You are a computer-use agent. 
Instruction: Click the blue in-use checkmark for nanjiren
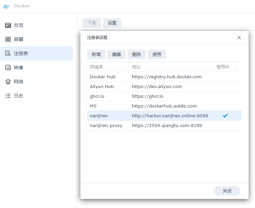[225, 116]
